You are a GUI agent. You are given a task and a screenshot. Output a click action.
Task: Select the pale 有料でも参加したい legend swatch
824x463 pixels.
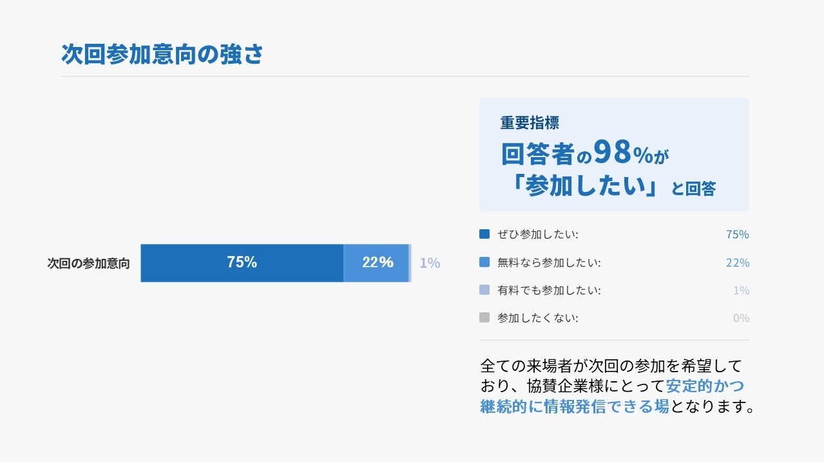tap(484, 290)
